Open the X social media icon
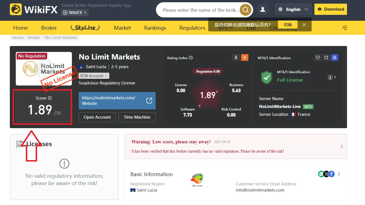The width and height of the screenshot is (365, 205). (326, 174)
